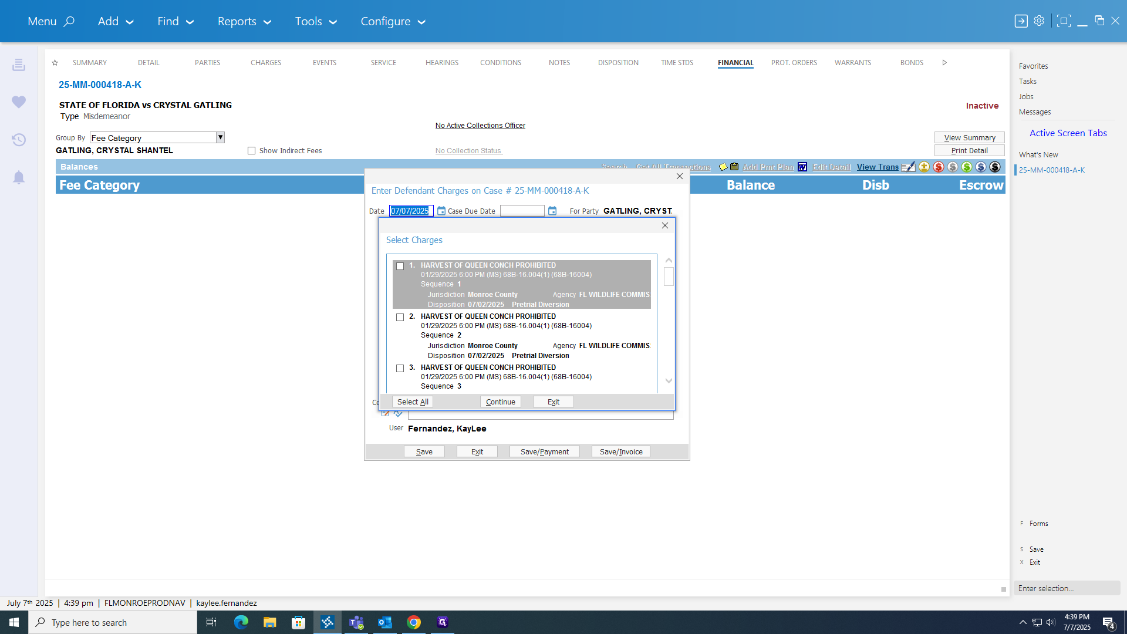Open case number 25-MM-000418-A-K link
The height and width of the screenshot is (634, 1127).
(x=100, y=85)
